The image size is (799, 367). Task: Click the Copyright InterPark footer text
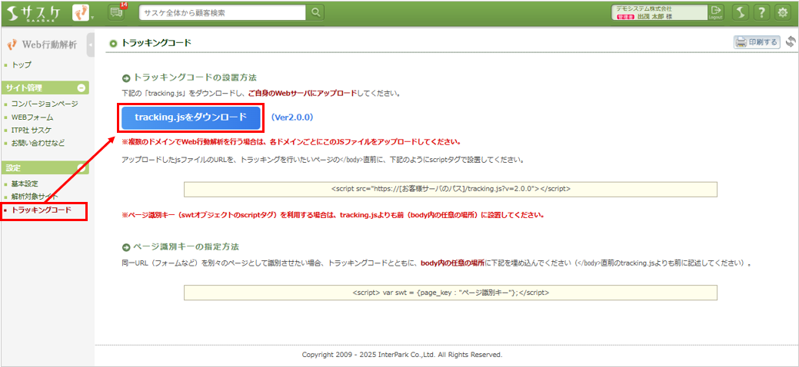point(402,354)
